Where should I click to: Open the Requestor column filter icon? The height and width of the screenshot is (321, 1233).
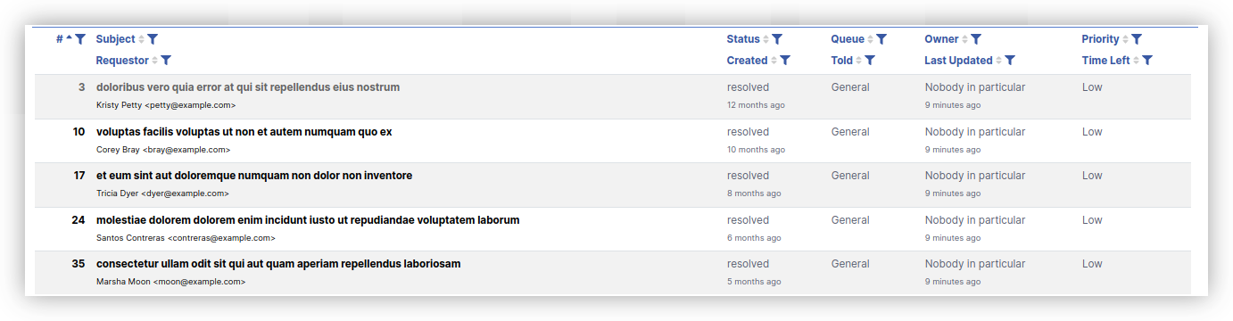[x=166, y=61]
